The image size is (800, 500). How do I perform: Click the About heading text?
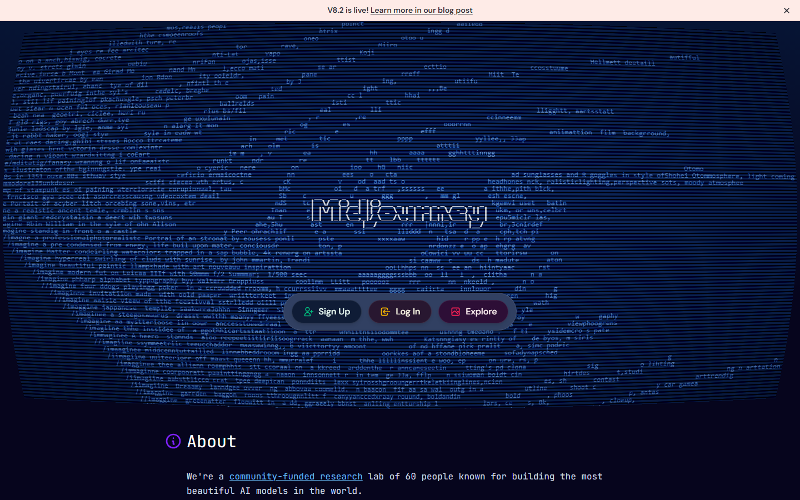(212, 441)
